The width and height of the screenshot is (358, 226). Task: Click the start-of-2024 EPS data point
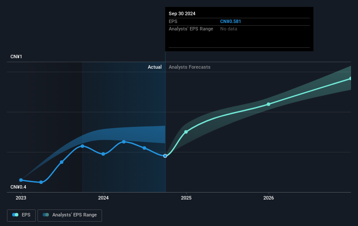pos(103,154)
